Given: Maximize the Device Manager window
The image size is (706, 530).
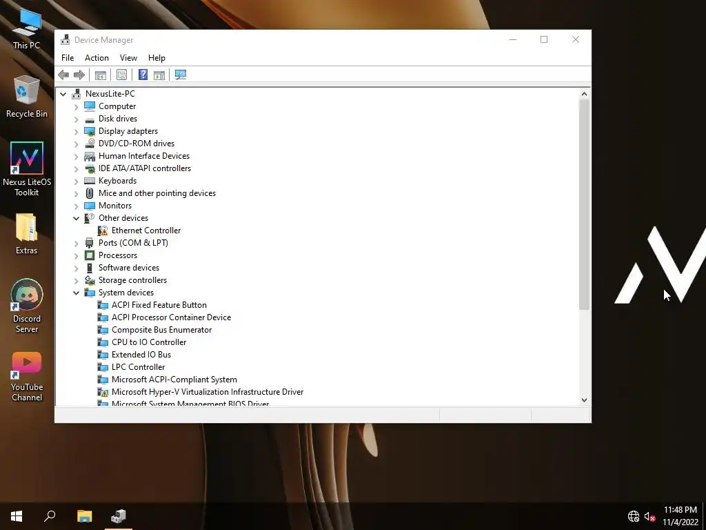Looking at the screenshot, I should [x=544, y=39].
